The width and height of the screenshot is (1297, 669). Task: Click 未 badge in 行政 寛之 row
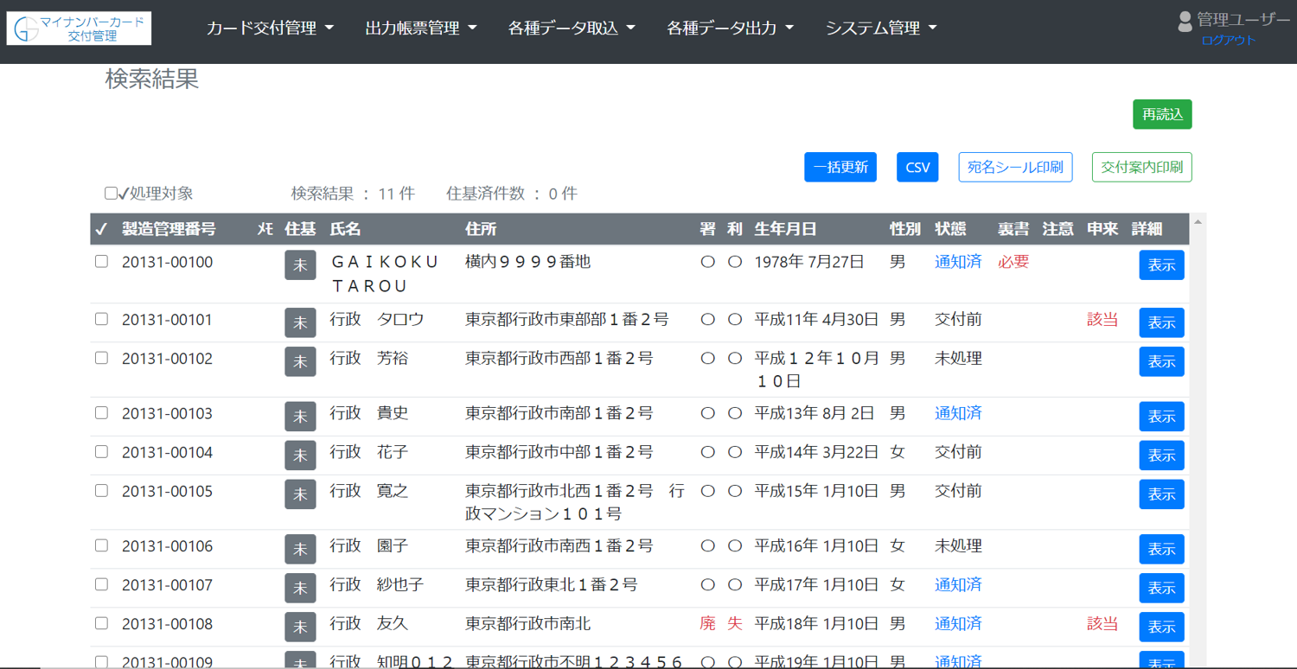pos(300,494)
